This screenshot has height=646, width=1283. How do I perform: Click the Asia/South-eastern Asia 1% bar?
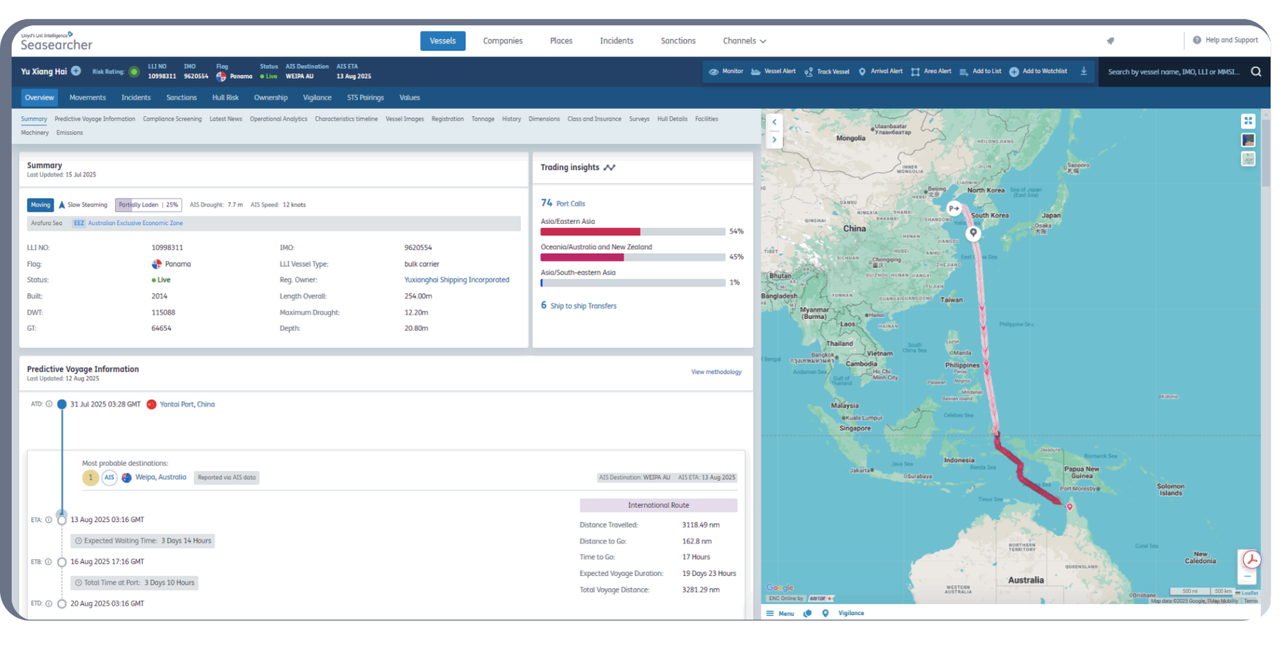(x=632, y=283)
